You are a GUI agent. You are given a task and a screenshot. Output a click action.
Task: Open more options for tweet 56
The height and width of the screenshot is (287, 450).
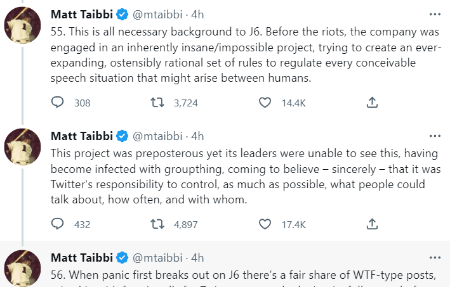(x=434, y=257)
